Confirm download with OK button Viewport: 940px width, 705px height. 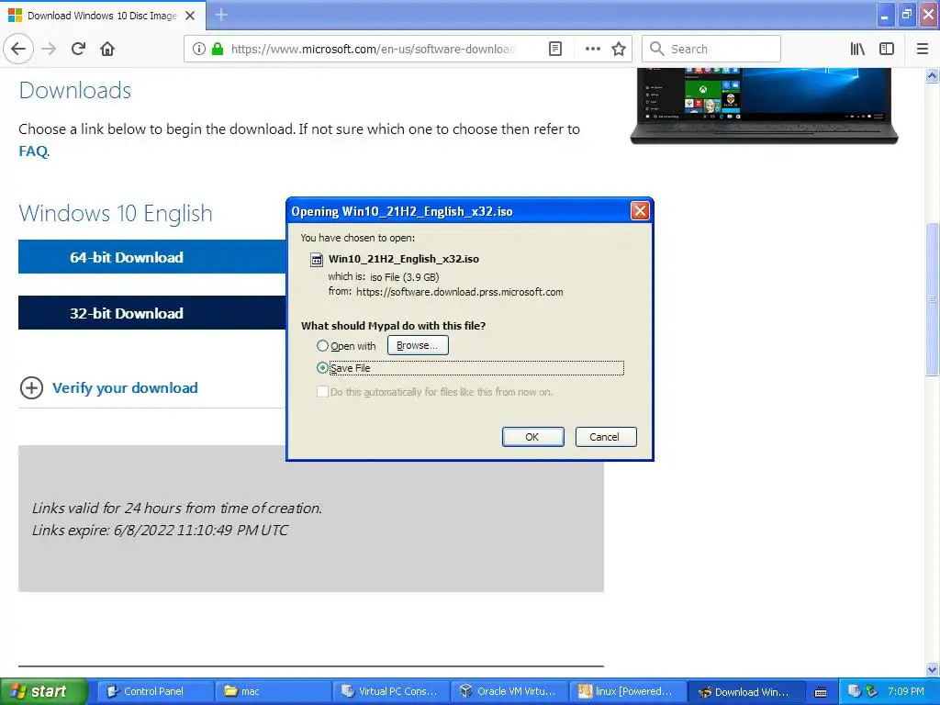532,436
